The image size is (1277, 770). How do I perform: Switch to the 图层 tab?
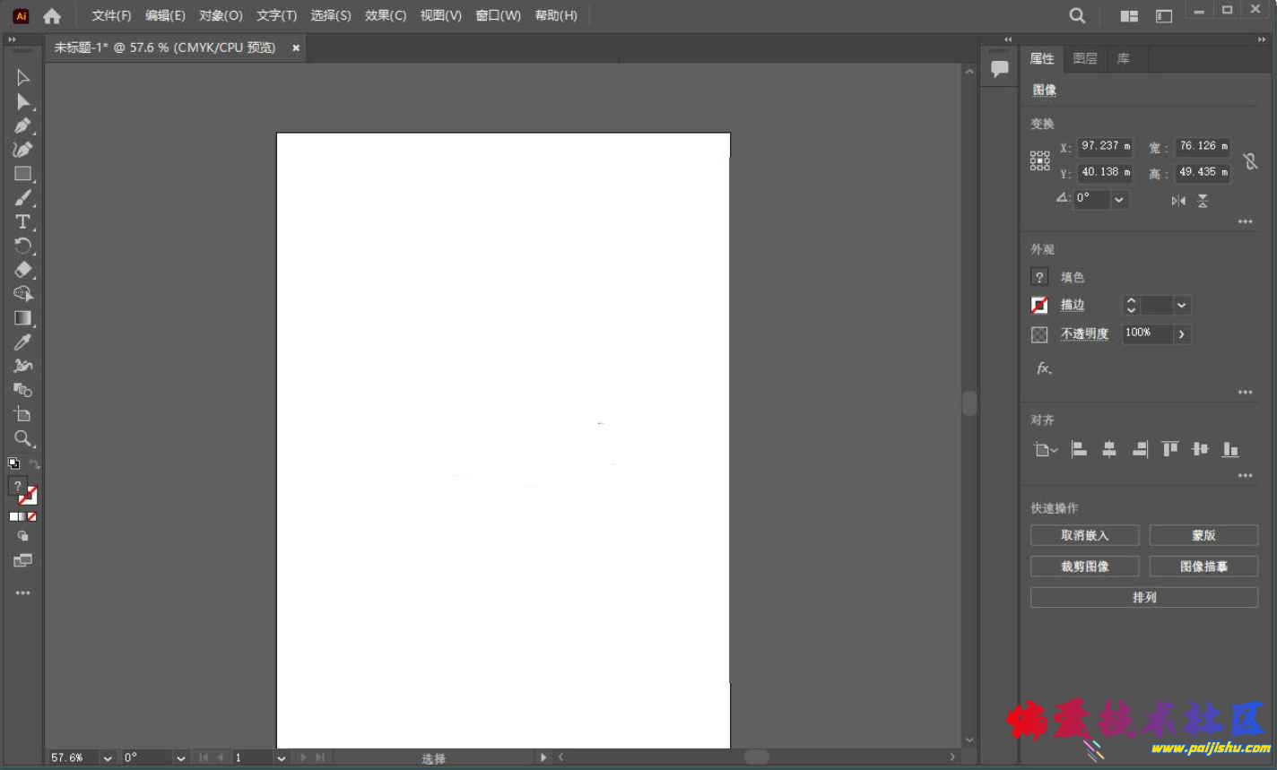click(1085, 58)
